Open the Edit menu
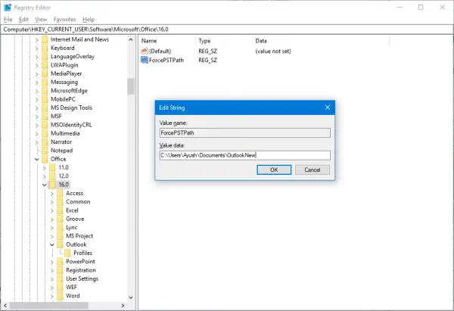The image size is (454, 311). (23, 20)
